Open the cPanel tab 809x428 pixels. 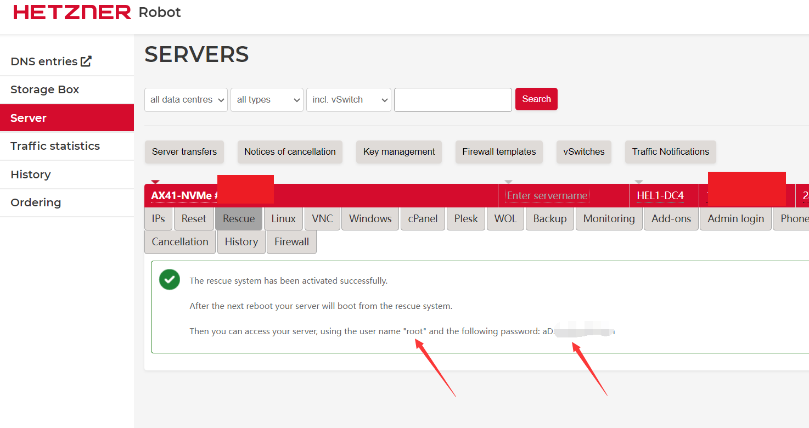click(423, 218)
